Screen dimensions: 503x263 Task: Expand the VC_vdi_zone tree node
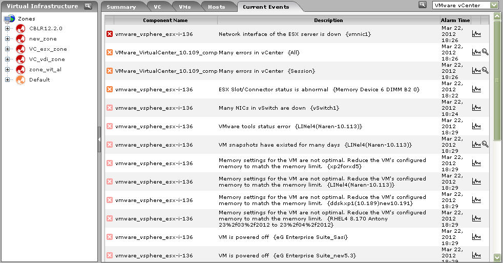tap(7, 59)
